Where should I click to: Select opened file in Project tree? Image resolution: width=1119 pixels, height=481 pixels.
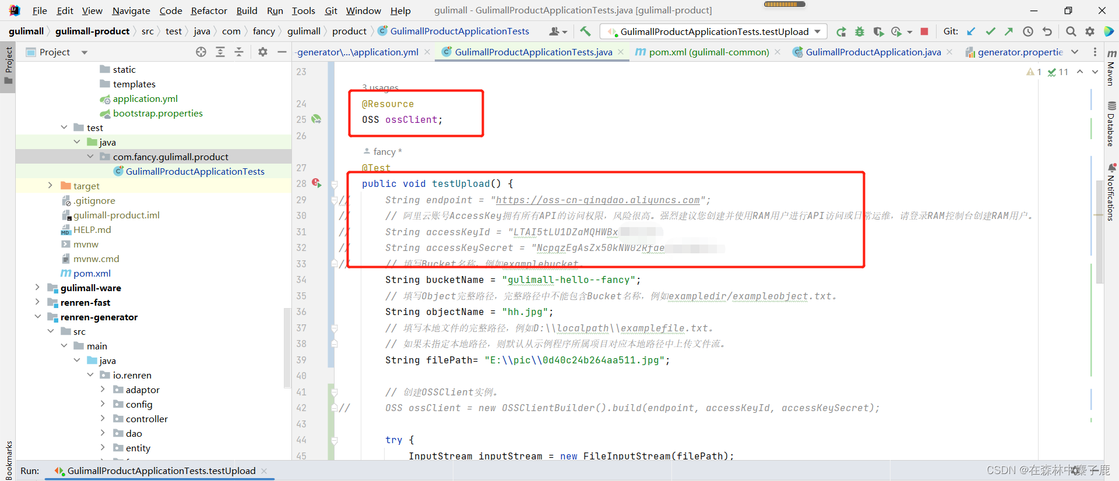pyautogui.click(x=201, y=52)
